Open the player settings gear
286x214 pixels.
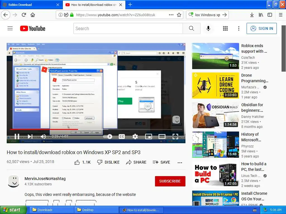(x=135, y=137)
